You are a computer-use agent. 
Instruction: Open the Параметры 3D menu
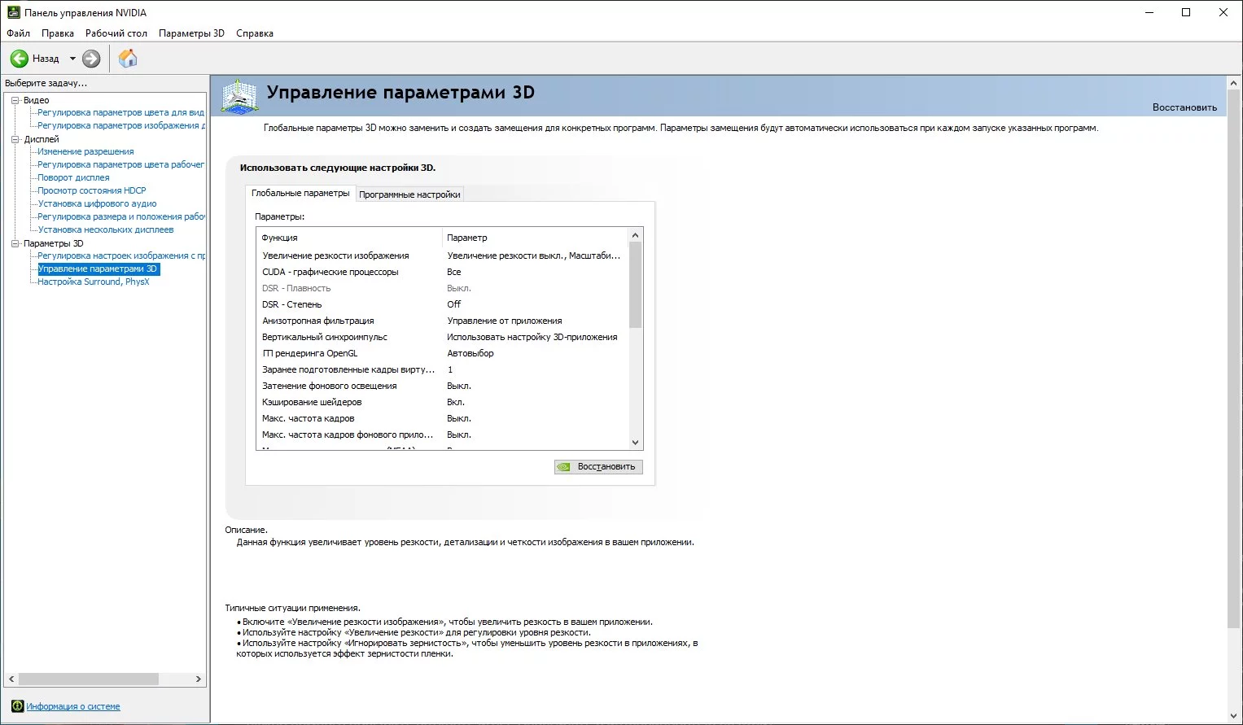tap(191, 33)
